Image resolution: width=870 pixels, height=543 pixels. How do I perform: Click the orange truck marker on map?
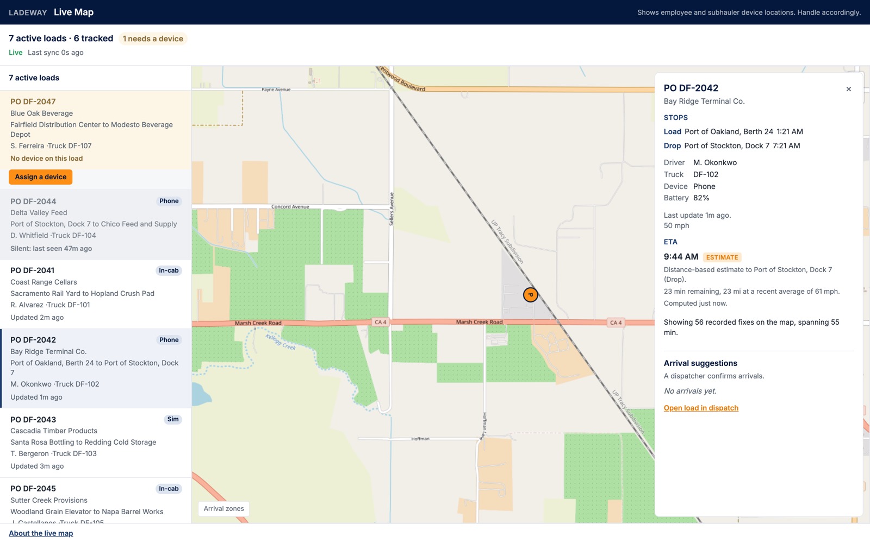click(x=531, y=295)
